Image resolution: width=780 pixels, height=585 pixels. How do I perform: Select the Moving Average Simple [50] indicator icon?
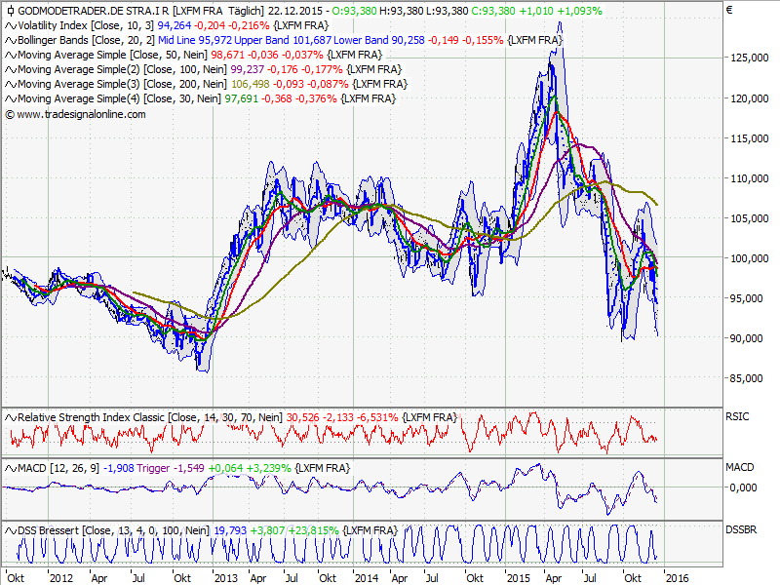[10, 55]
